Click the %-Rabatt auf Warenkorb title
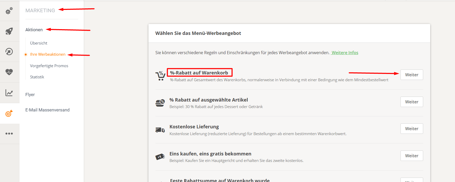This screenshot has width=455, height=182. coord(199,73)
